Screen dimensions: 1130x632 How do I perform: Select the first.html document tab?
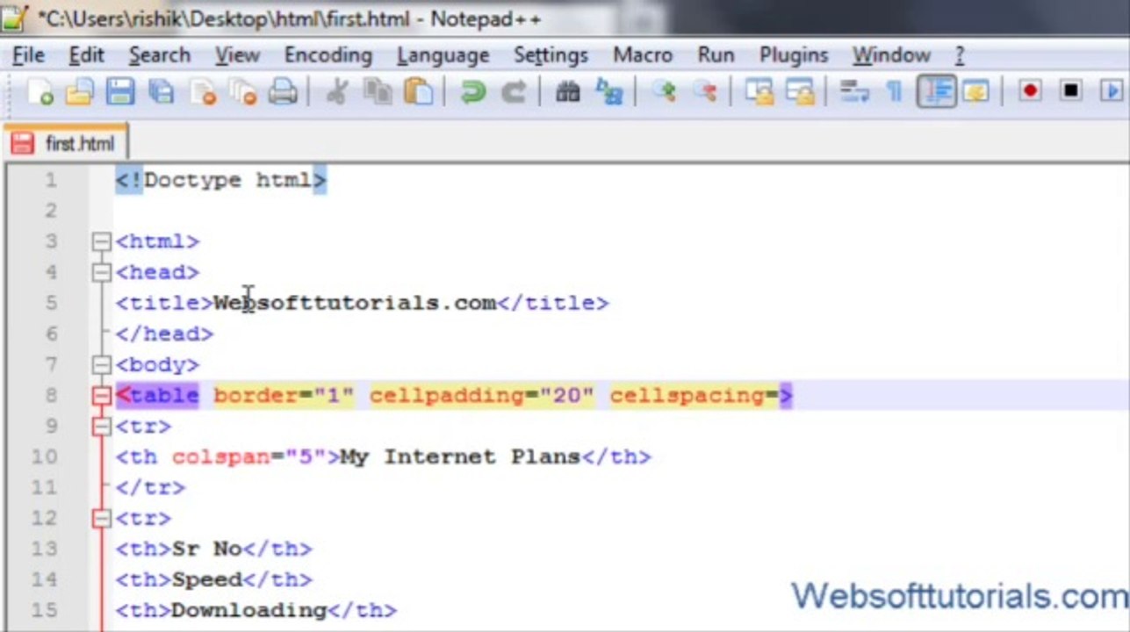click(x=65, y=144)
